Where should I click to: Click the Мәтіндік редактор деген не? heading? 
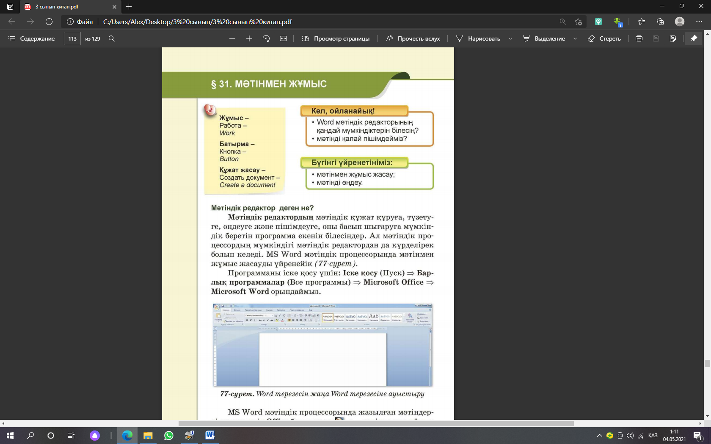(x=262, y=208)
